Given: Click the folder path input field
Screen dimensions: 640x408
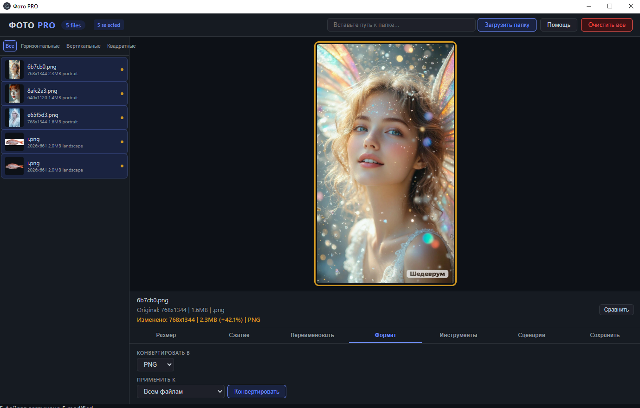Looking at the screenshot, I should click(x=401, y=25).
